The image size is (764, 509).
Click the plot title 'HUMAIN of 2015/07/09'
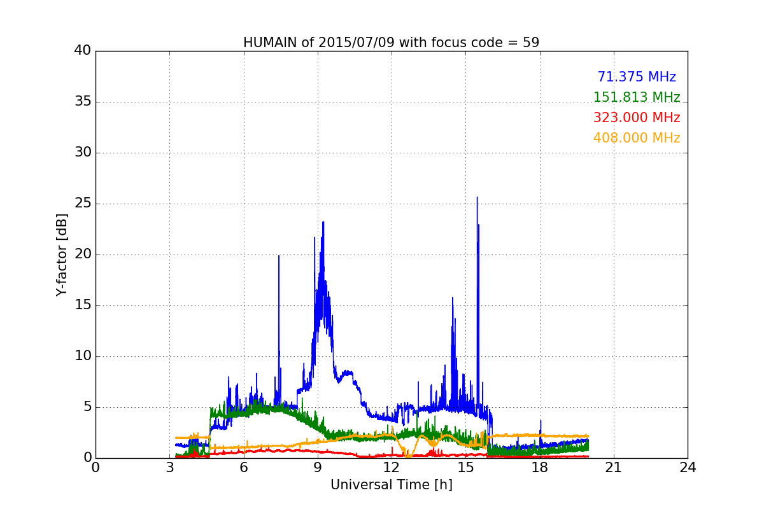coord(392,43)
